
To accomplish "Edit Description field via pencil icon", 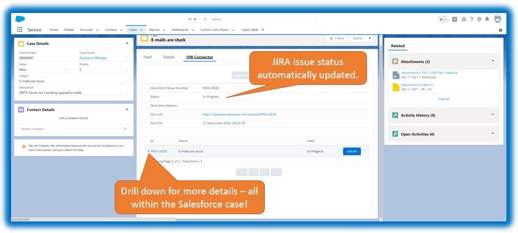I will click(126, 93).
